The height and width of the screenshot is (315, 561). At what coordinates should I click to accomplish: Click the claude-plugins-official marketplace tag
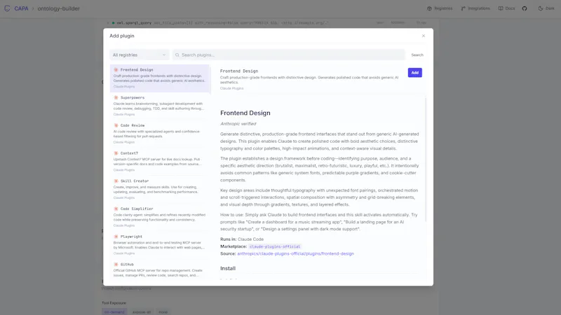pos(275,246)
